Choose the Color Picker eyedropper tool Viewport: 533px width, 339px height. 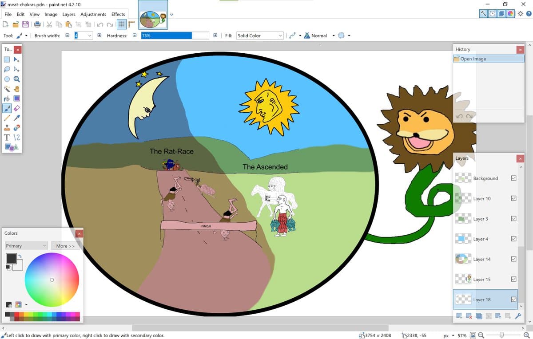[17, 118]
